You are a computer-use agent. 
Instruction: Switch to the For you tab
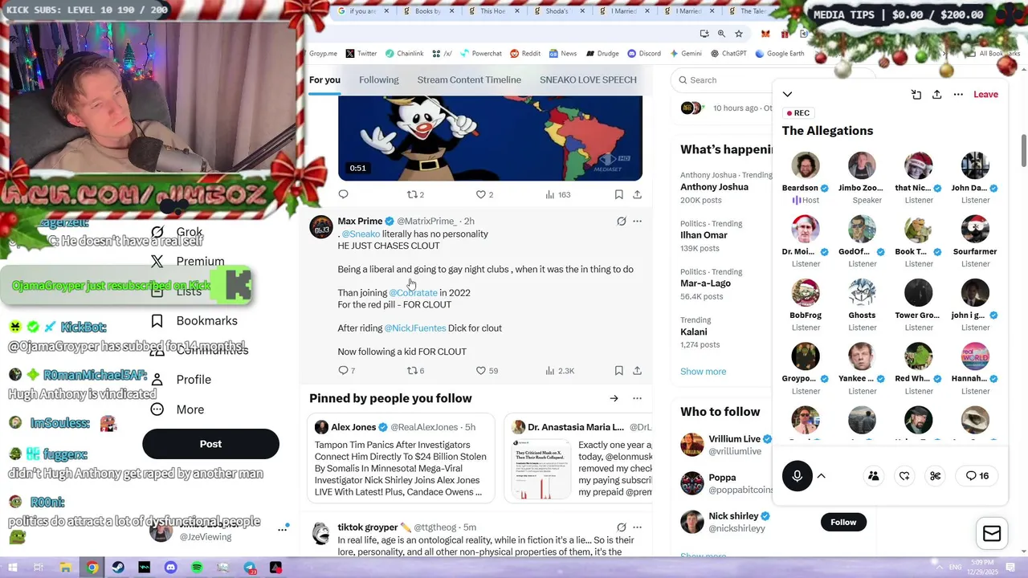click(324, 79)
